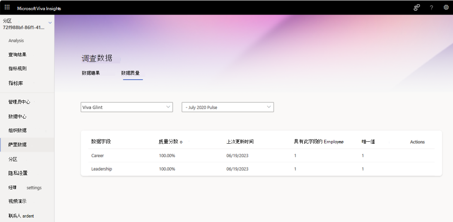Open settings using the gear icon
Viewport: 453px width, 222px height.
point(446,7)
